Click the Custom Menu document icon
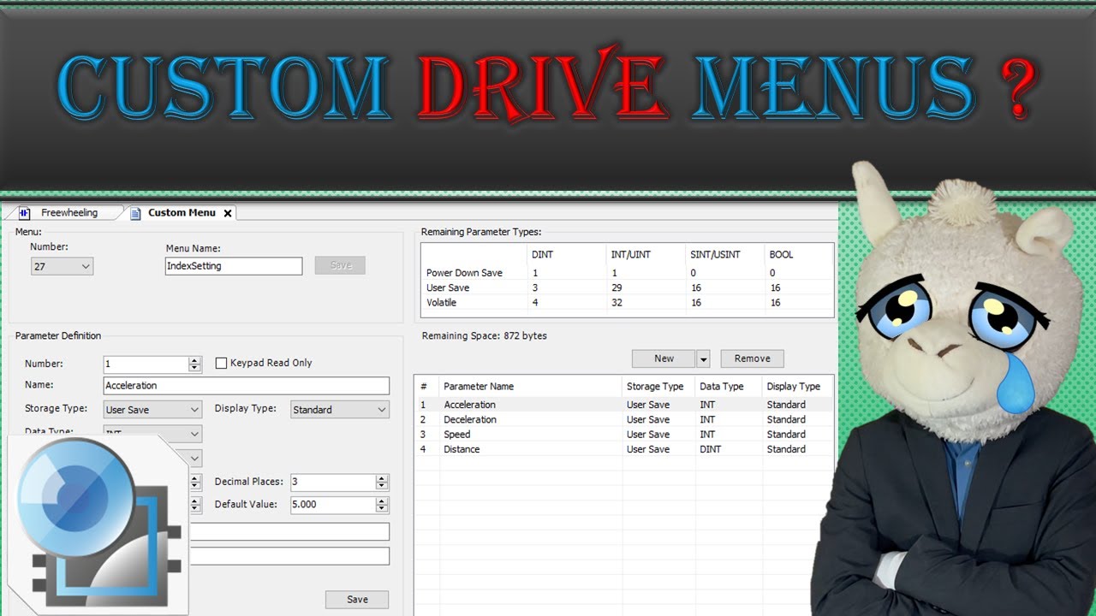 pos(135,213)
